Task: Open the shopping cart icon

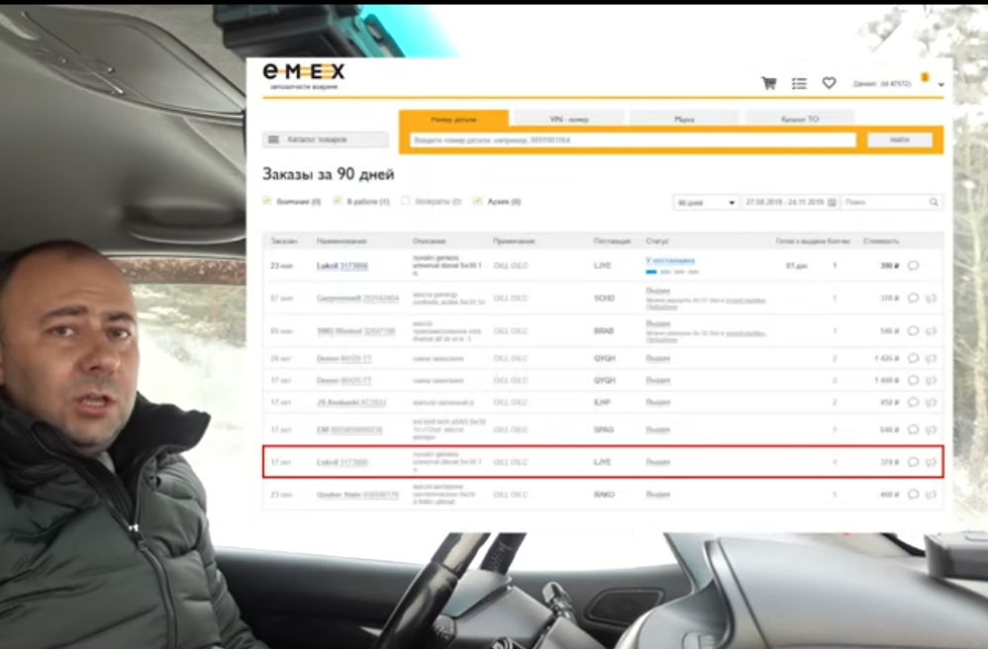Action: point(768,84)
